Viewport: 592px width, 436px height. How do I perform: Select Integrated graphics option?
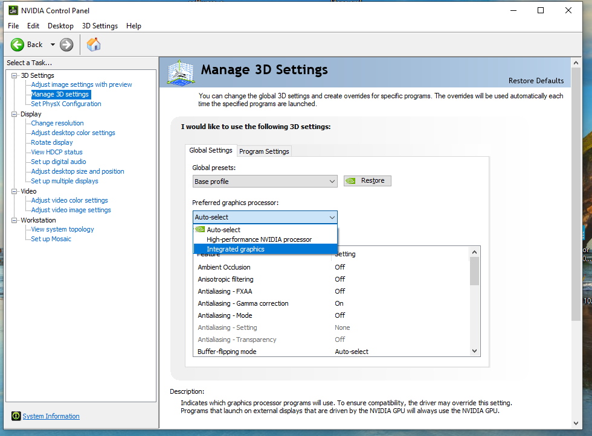[x=236, y=249]
